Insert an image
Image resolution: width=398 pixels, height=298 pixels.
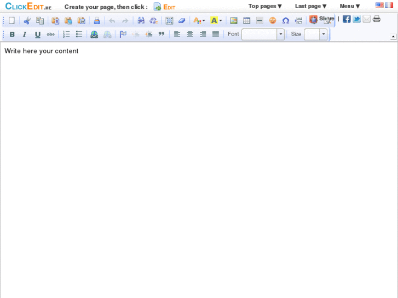(x=234, y=21)
